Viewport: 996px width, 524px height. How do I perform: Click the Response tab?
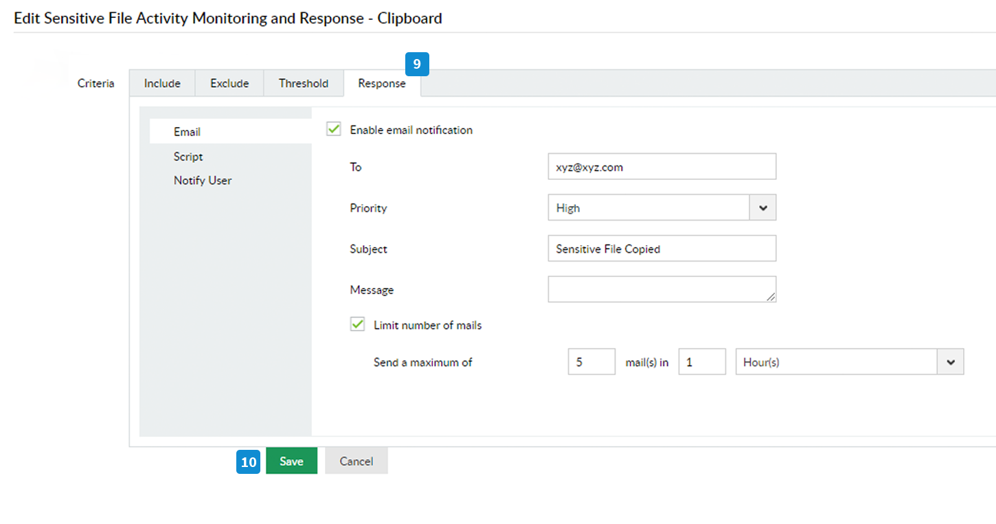(x=381, y=84)
